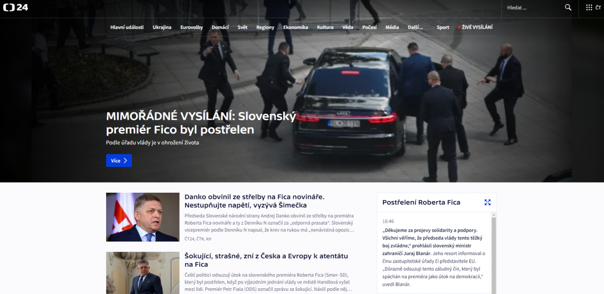Go to Hlavní události
604x294 pixels.
(x=127, y=27)
